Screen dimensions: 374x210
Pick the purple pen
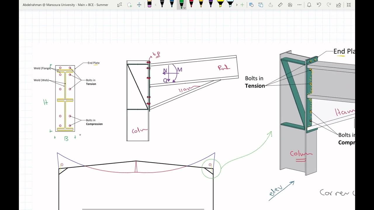click(x=211, y=4)
